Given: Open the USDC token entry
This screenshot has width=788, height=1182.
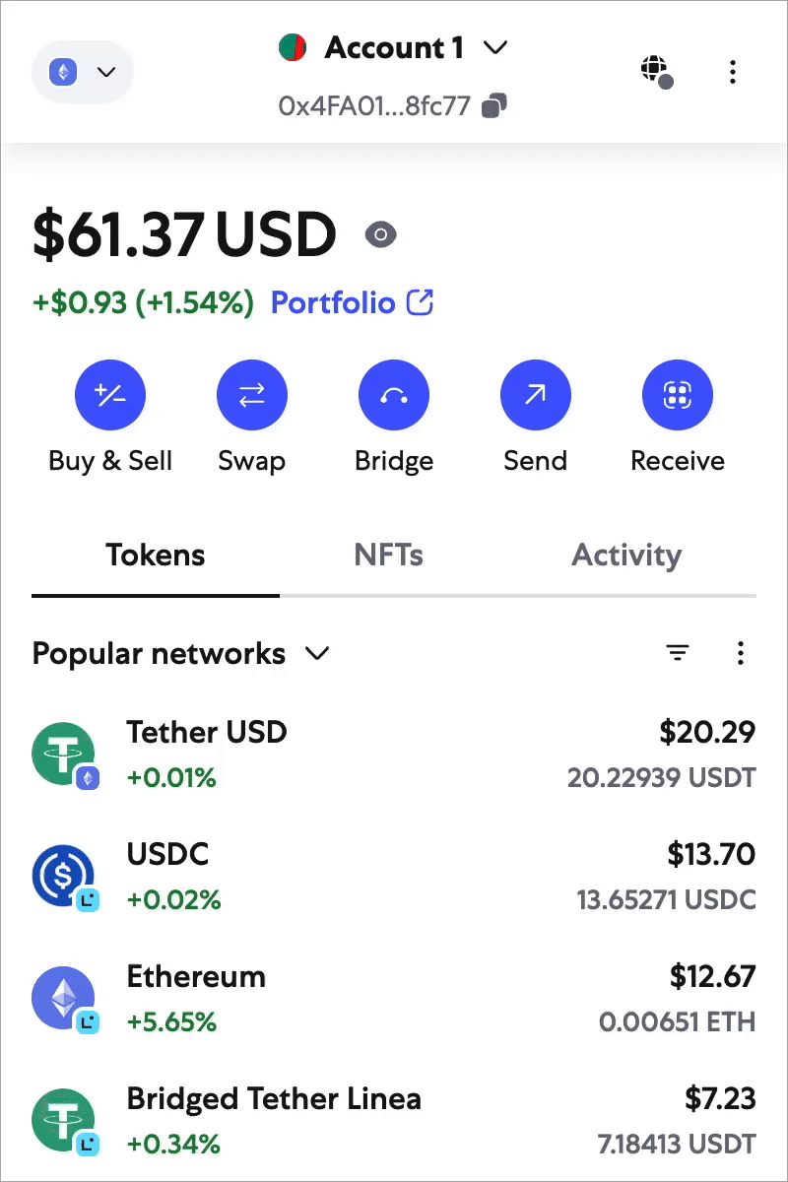Looking at the screenshot, I should [x=394, y=877].
